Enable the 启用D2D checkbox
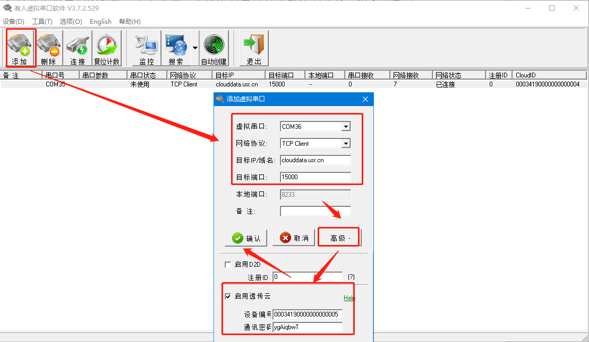The height and width of the screenshot is (342, 589). coord(228,265)
